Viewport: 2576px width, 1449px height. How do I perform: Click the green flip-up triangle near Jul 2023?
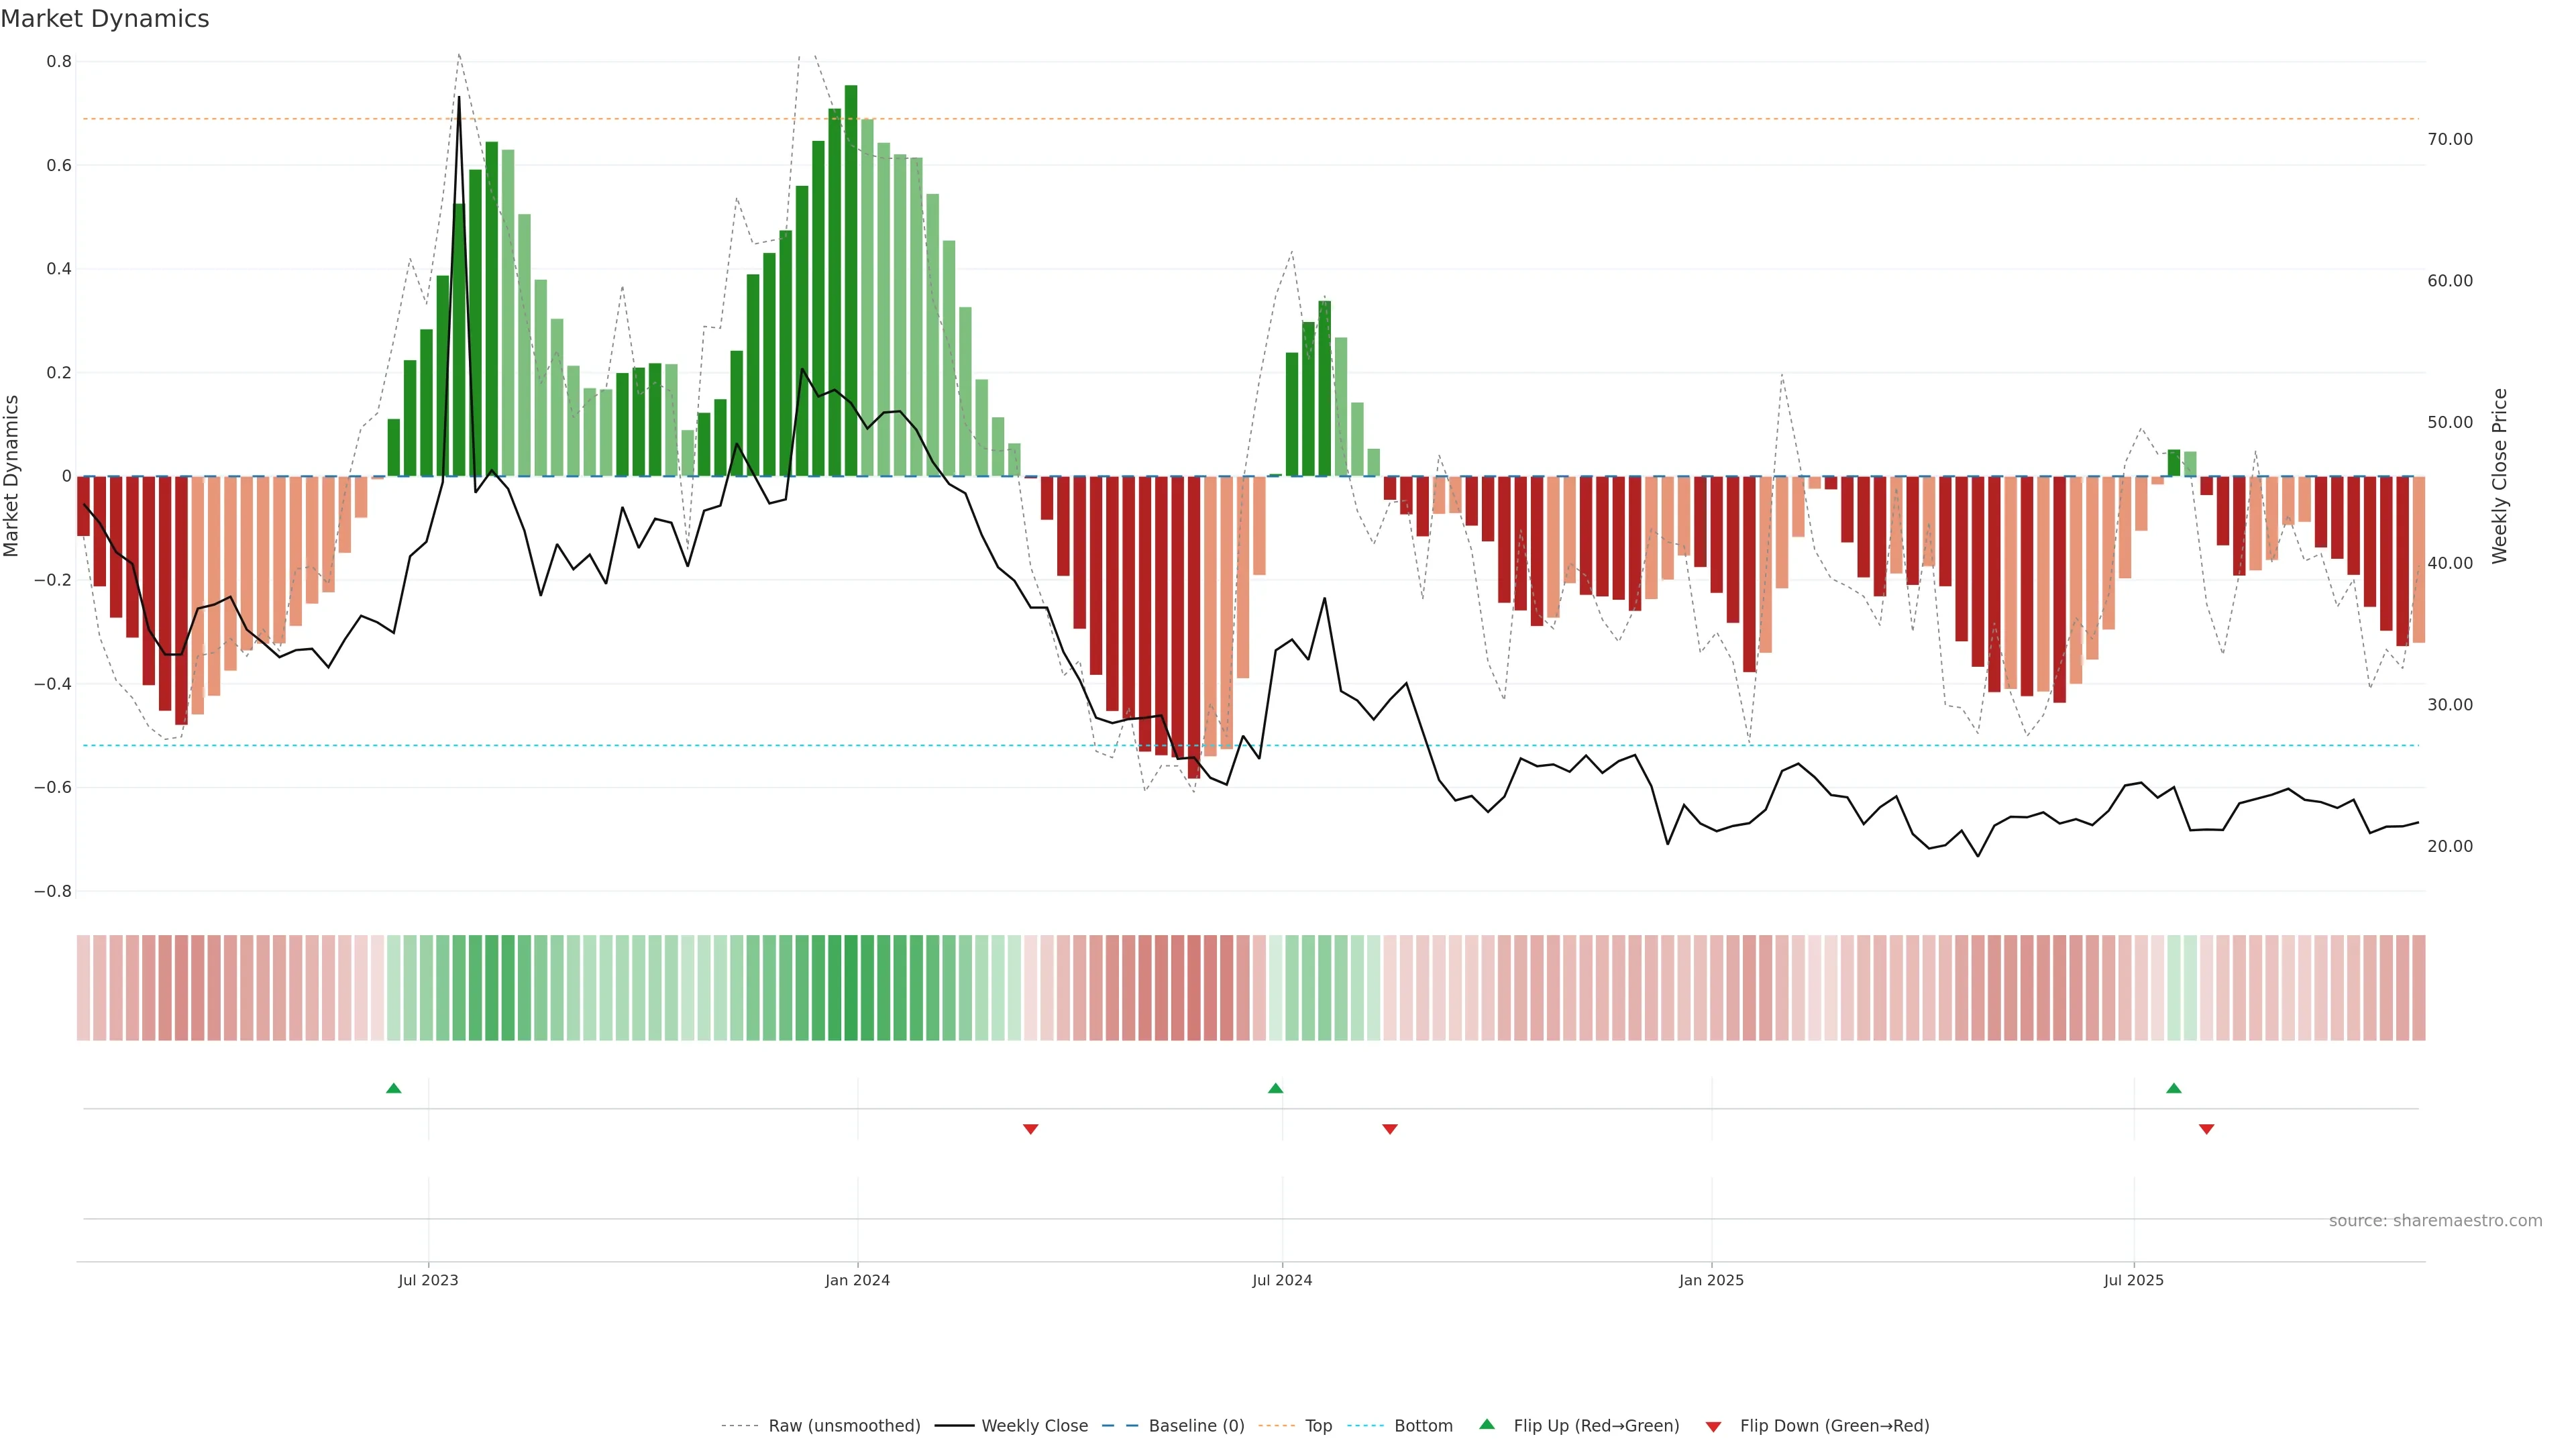(393, 1088)
